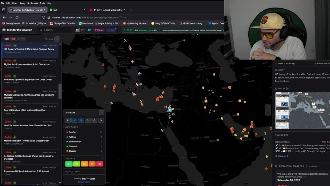The width and height of the screenshot is (330, 186).
Task: Toggle the pizza slice overlay icon
Action: (x=94, y=120)
